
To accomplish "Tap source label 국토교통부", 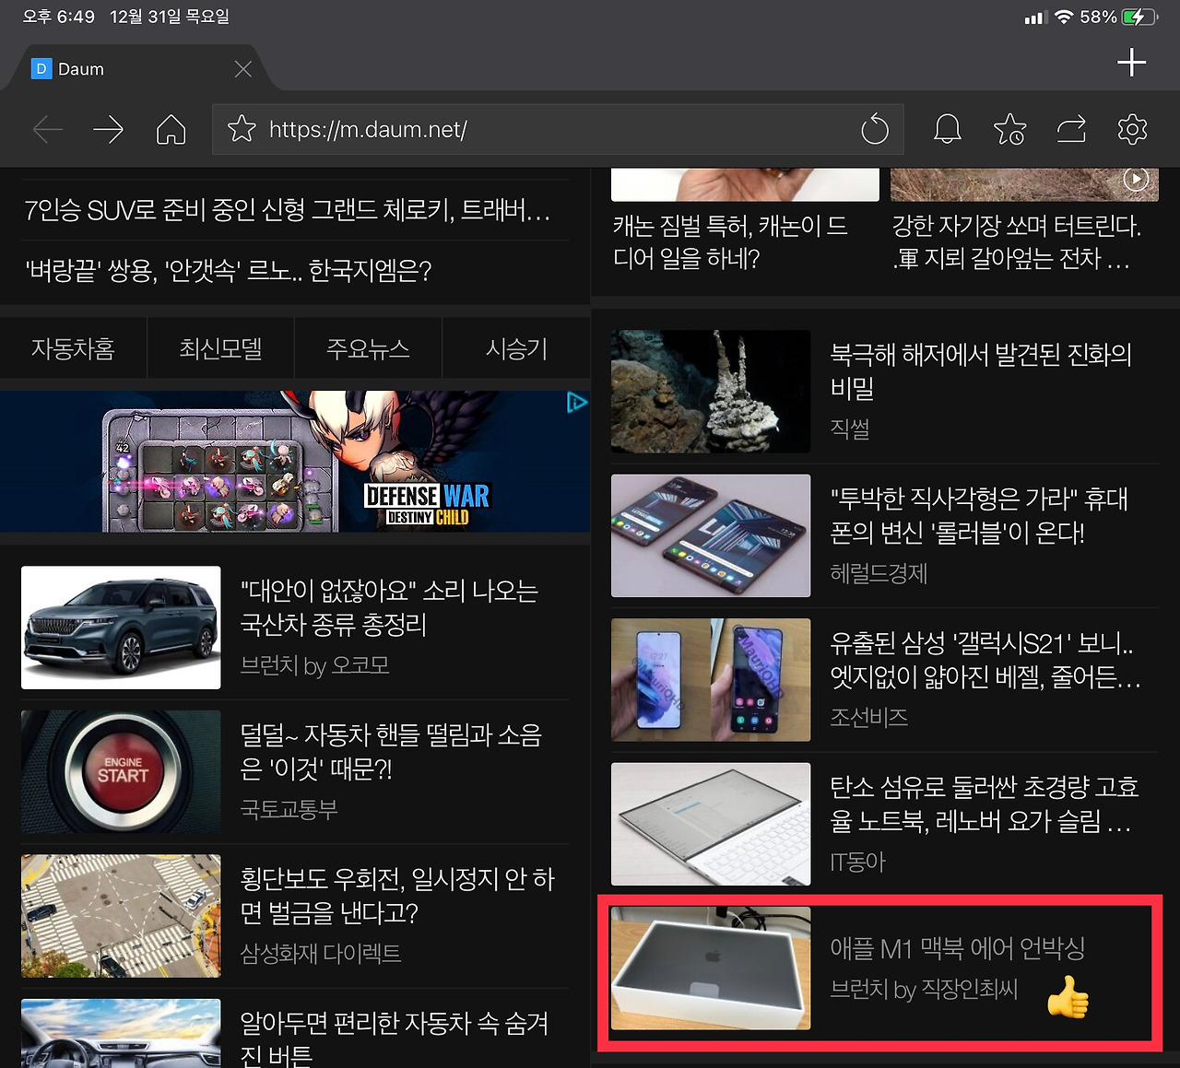I will [289, 809].
